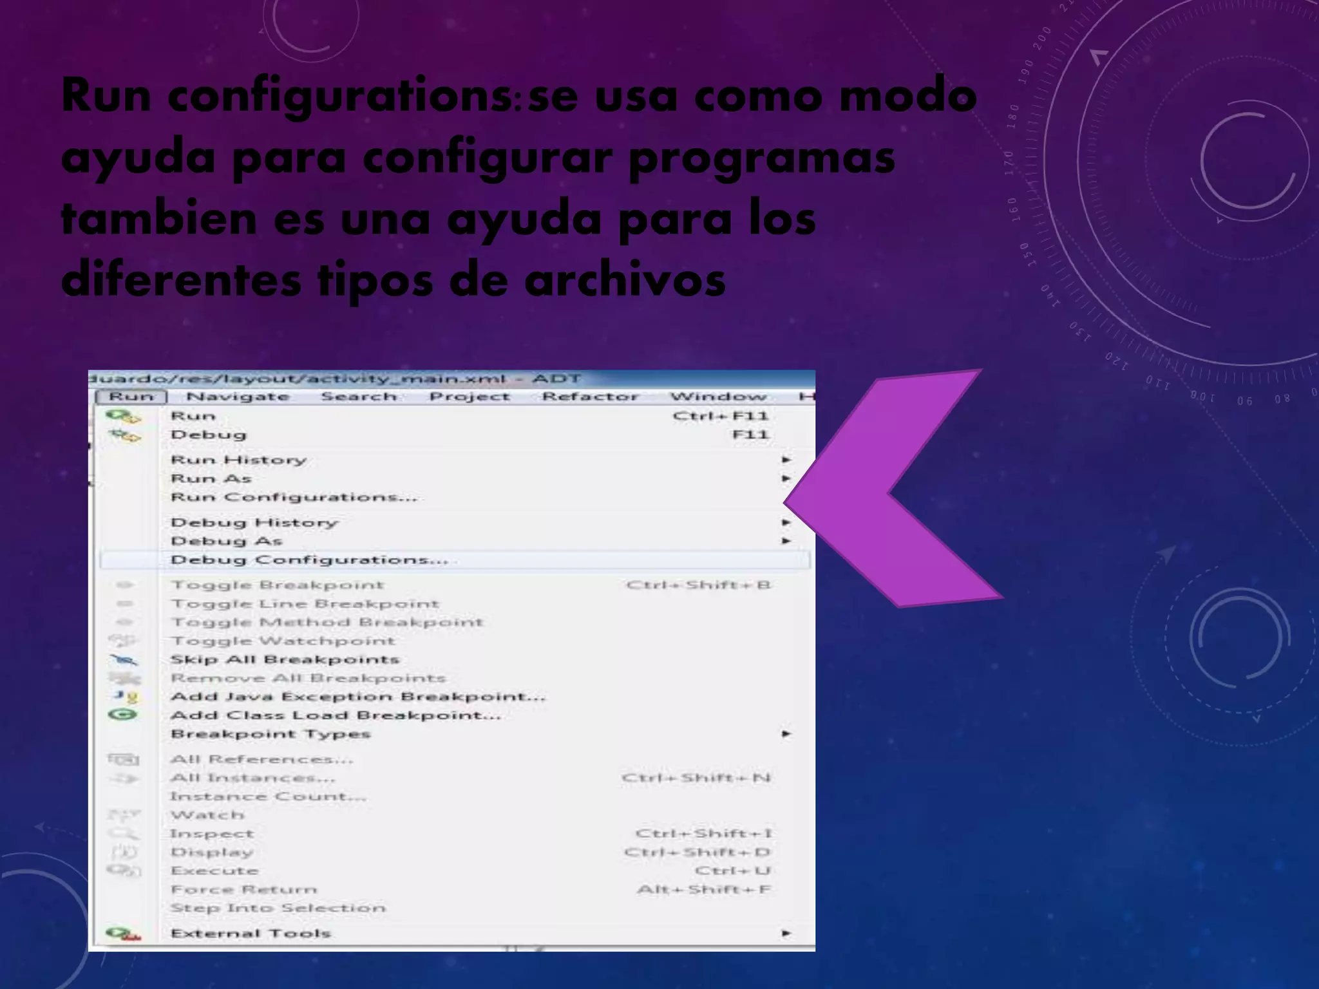Expand the Breakpoint Types submenu arrow

[786, 734]
